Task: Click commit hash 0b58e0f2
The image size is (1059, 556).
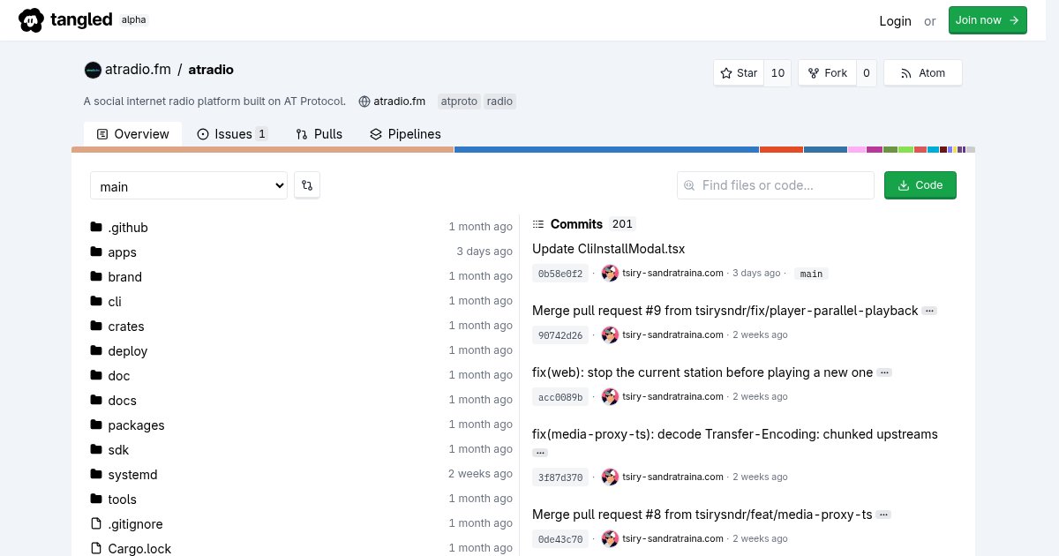Action: pyautogui.click(x=560, y=274)
